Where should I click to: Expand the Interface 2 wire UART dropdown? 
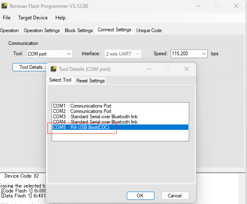coord(123,54)
